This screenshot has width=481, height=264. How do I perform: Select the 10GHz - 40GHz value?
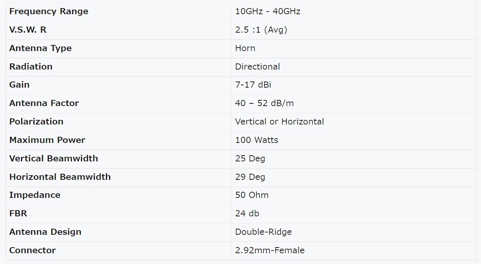[268, 12]
